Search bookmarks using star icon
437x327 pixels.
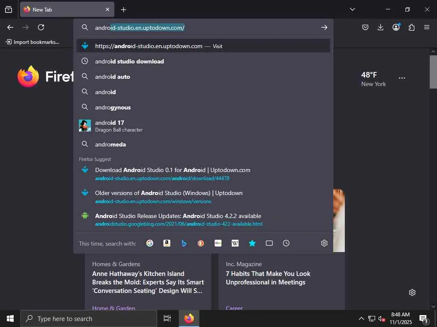[x=252, y=243]
